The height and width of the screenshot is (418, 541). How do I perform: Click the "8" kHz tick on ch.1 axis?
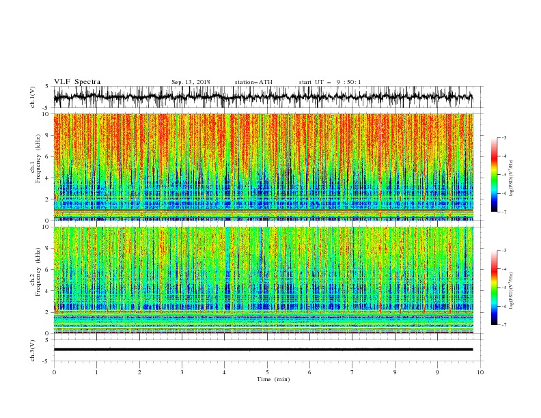pos(48,135)
